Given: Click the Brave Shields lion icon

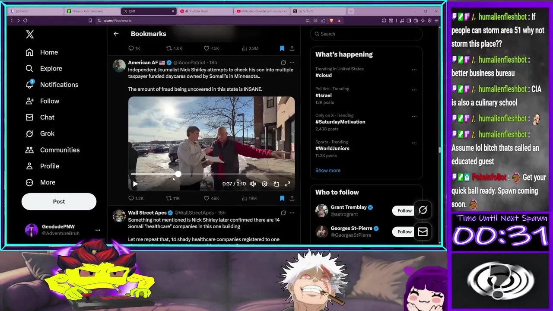Looking at the screenshot, I should (331, 20).
